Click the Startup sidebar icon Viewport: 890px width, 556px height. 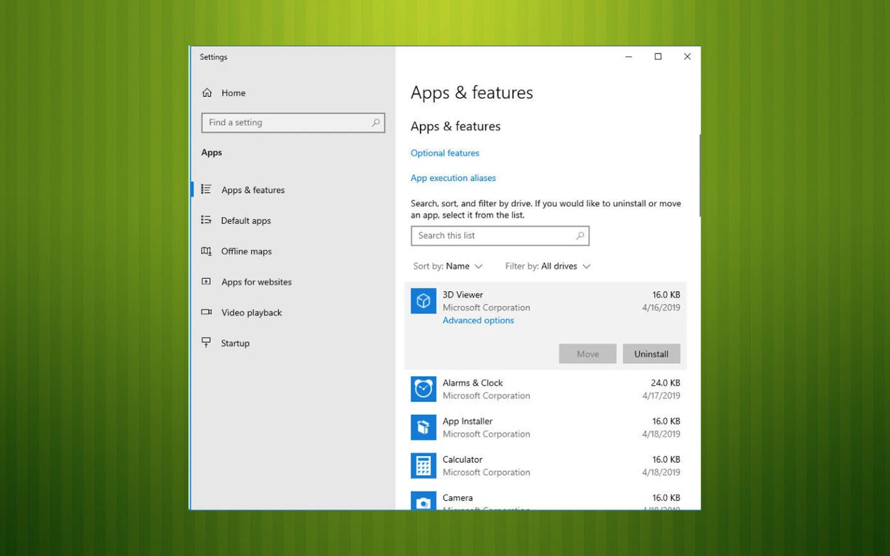tap(206, 343)
